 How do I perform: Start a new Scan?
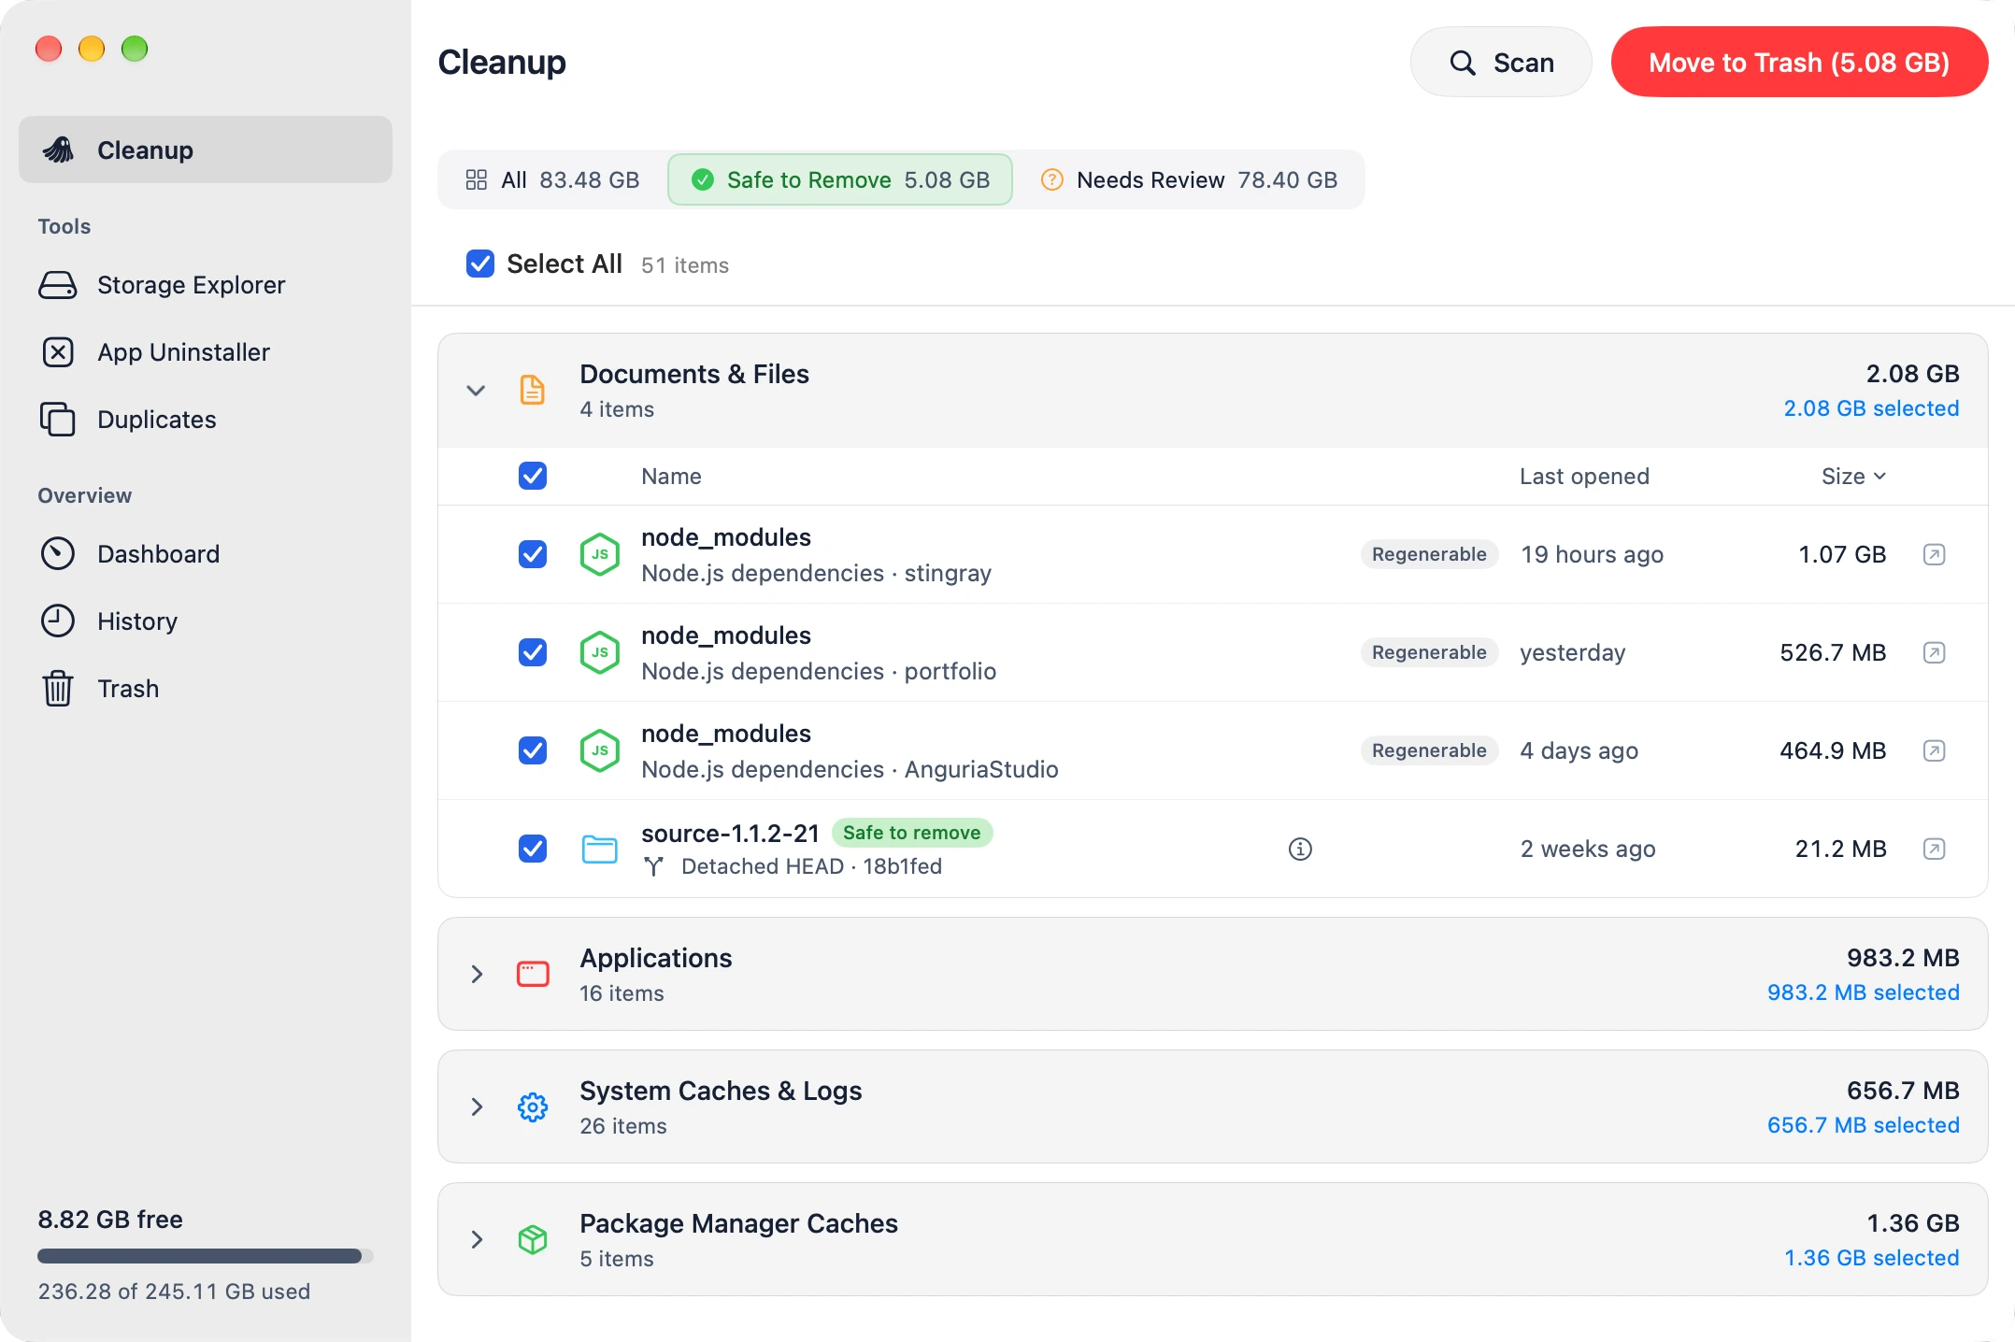coord(1501,62)
